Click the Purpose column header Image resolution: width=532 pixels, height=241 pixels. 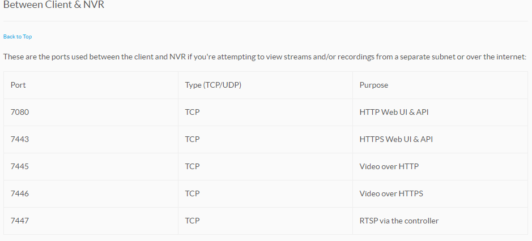pos(374,85)
